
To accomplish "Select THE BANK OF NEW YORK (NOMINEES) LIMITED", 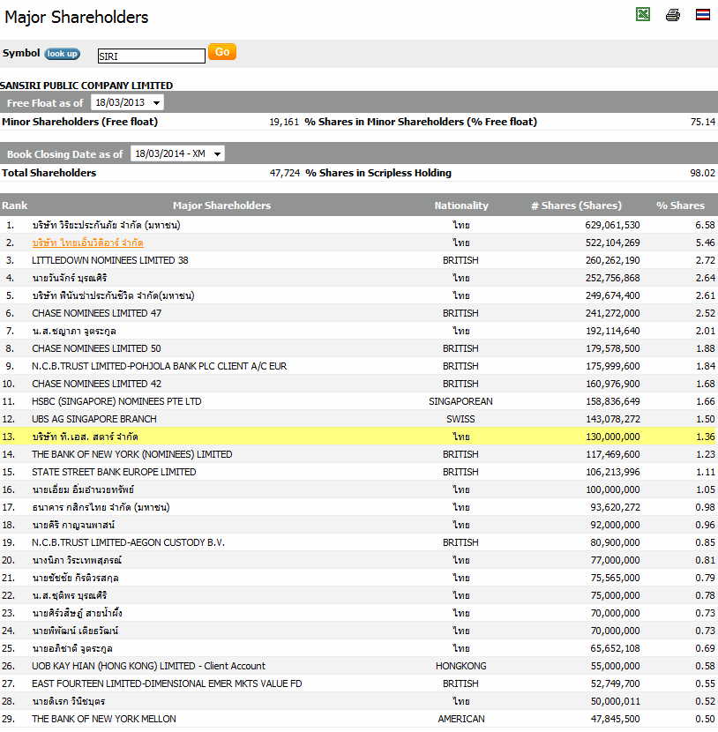I will [132, 454].
